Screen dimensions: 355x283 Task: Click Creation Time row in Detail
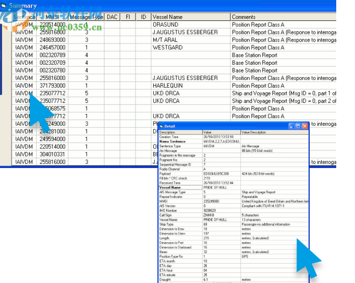point(234,137)
